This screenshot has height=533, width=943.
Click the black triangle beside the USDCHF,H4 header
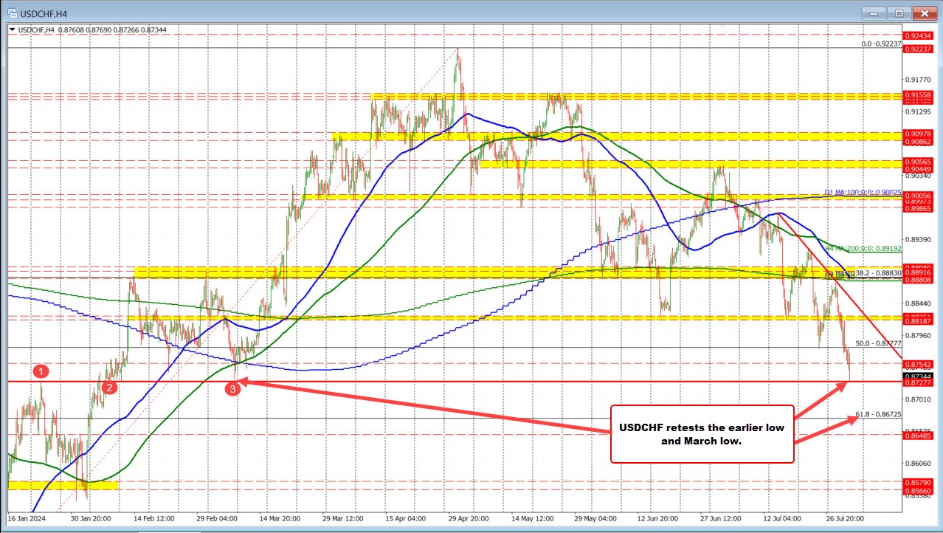(x=13, y=29)
